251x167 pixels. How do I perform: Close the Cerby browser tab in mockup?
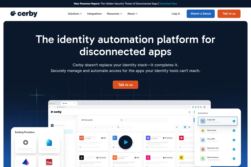(75, 103)
